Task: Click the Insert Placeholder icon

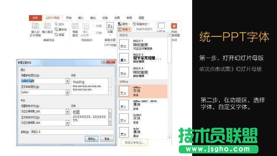Action: pyautogui.click(x=86, y=26)
